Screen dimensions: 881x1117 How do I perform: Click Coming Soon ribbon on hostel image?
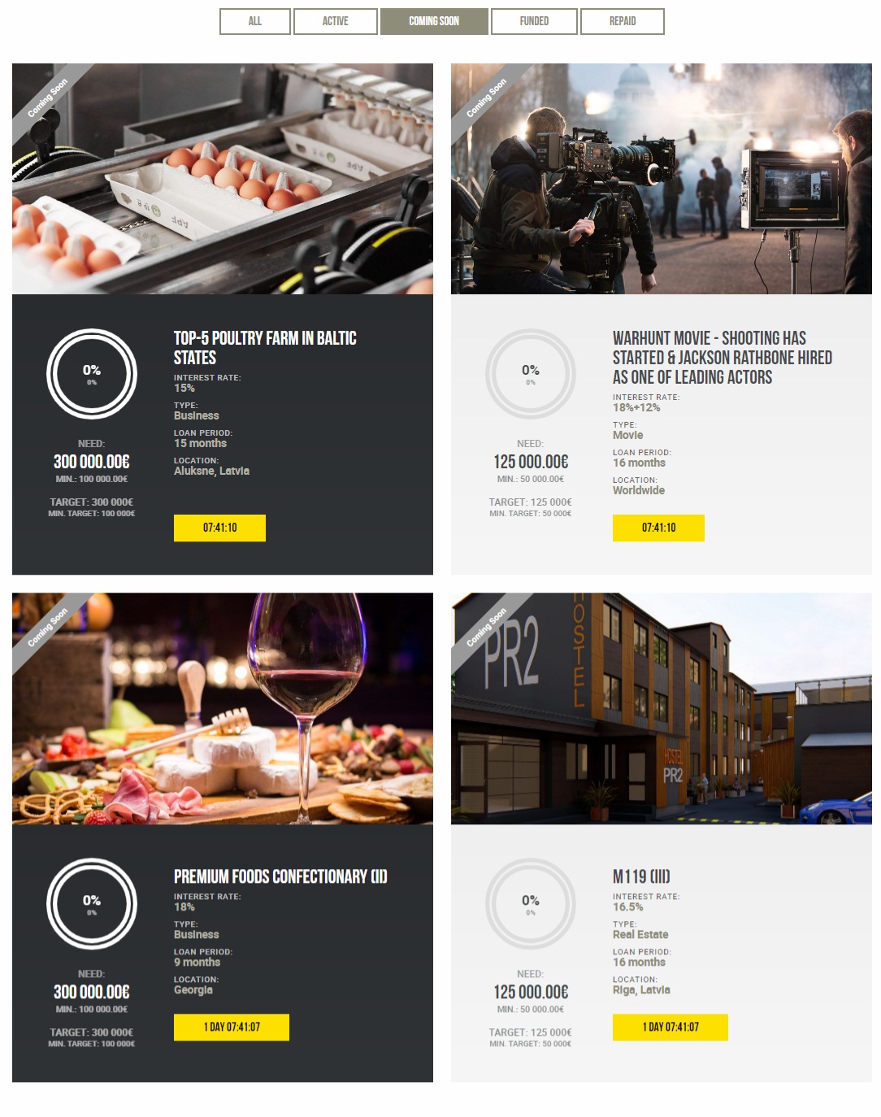486,628
